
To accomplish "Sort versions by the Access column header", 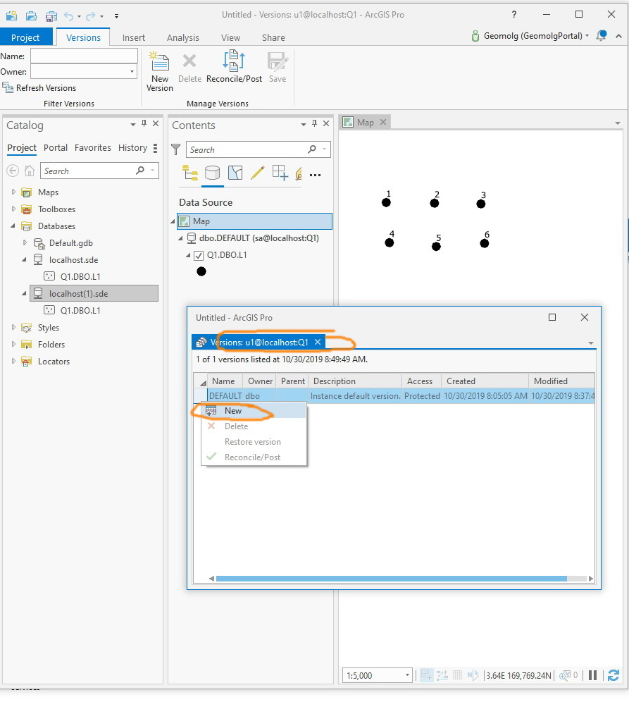I will 421,381.
